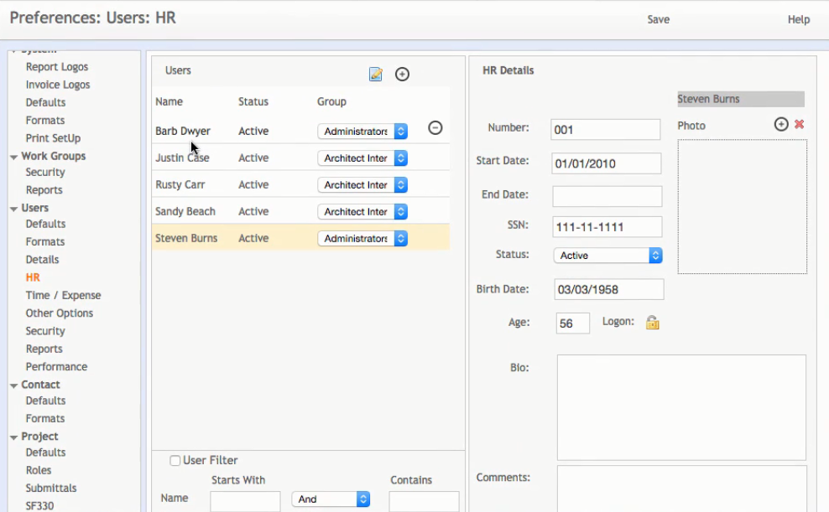This screenshot has height=512, width=829.
Task: Click the add user plus icon
Action: (402, 75)
